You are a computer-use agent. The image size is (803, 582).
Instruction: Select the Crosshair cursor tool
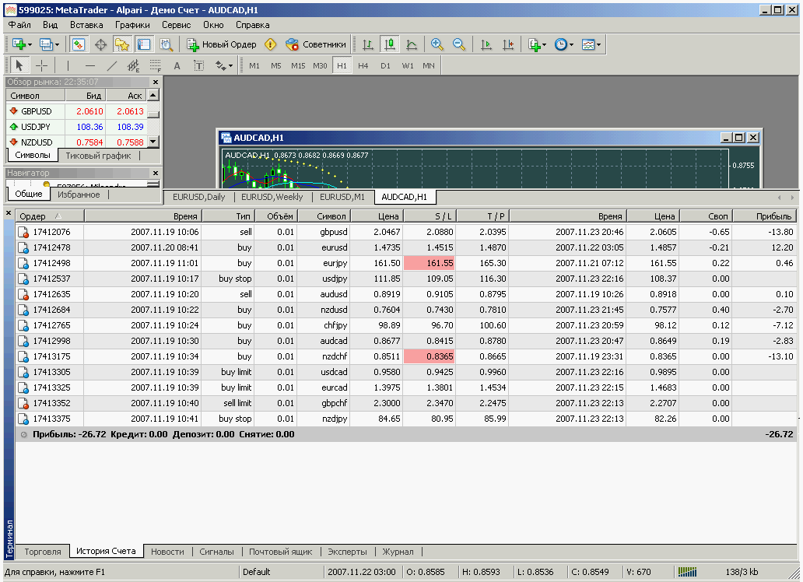point(41,65)
